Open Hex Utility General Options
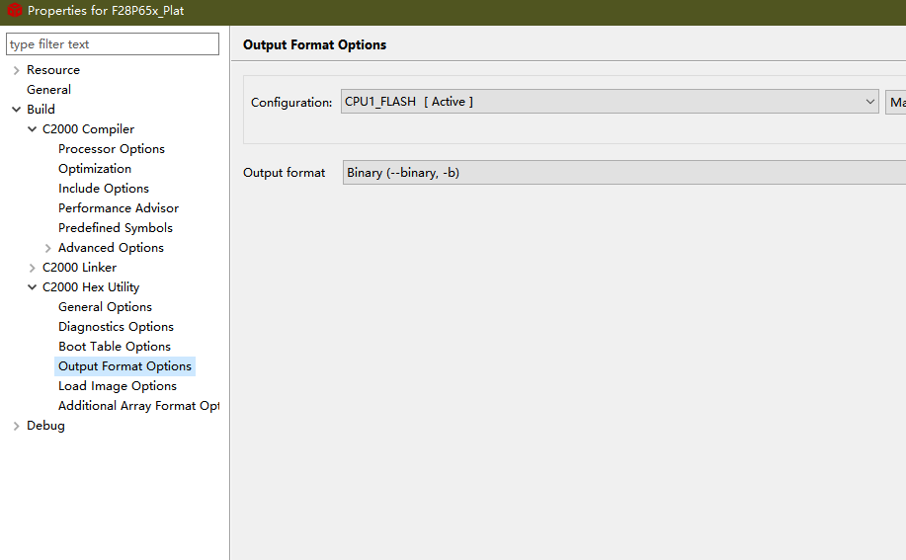The image size is (906, 560). [105, 307]
